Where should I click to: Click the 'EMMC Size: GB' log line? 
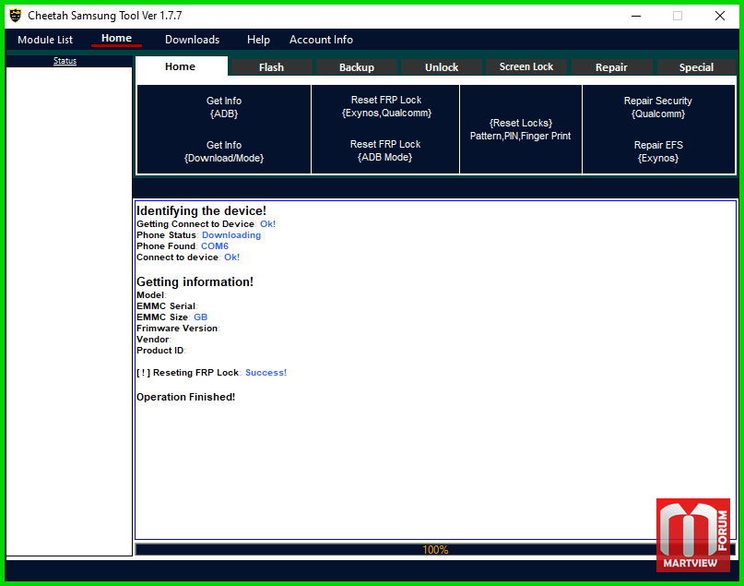(171, 317)
